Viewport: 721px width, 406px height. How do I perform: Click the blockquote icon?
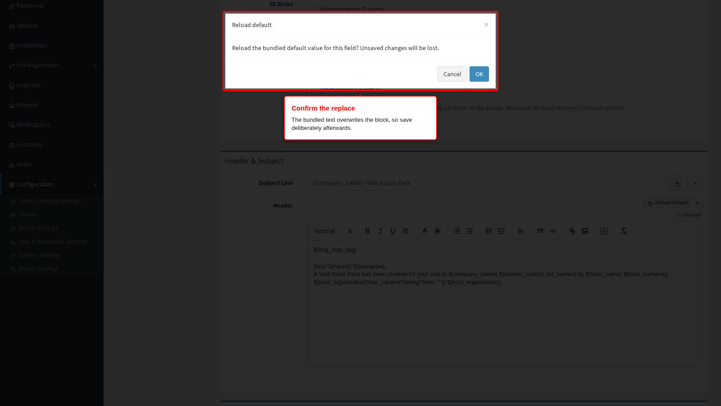pos(540,231)
